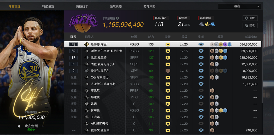Screen dimensions: 274x135
Task: Open the yellow 阵容羁绊 bond icon
Action: [x=207, y=24]
